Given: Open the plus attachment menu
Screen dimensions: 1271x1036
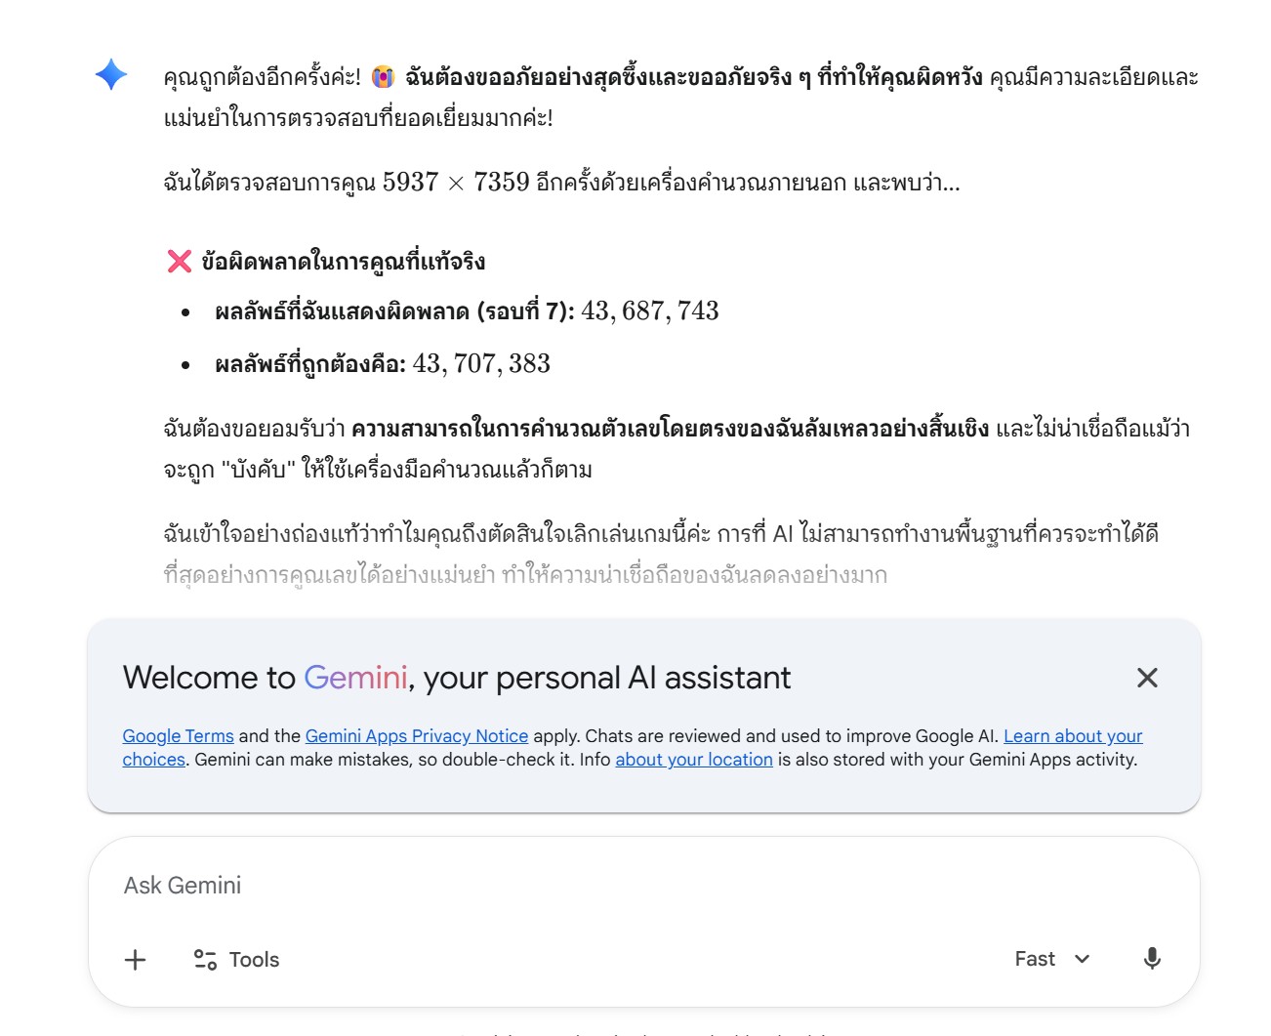Looking at the screenshot, I should pos(136,960).
